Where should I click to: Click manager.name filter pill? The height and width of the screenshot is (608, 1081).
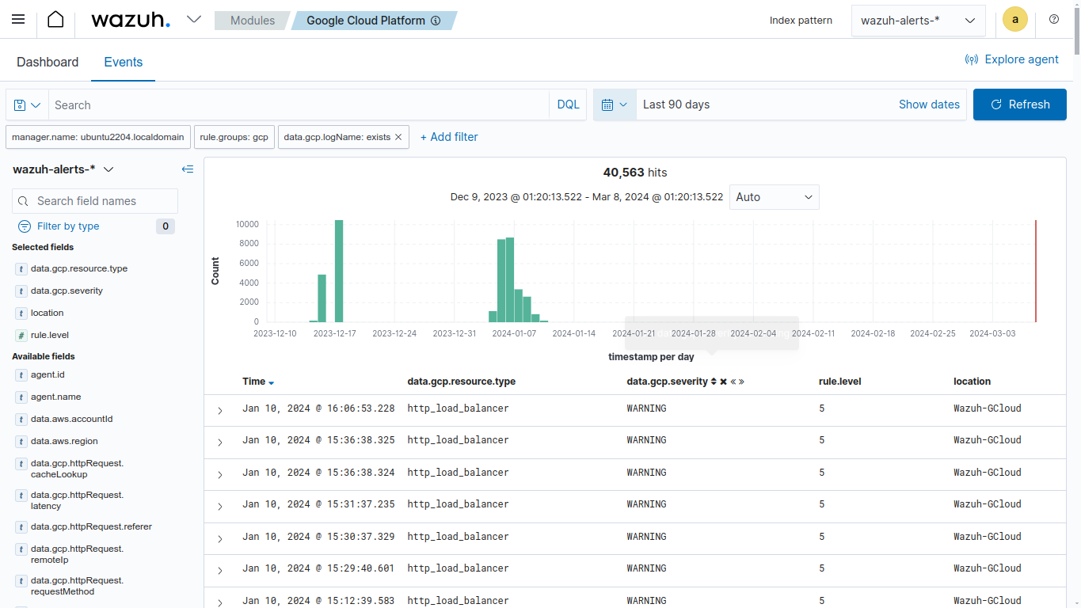pyautogui.click(x=99, y=137)
